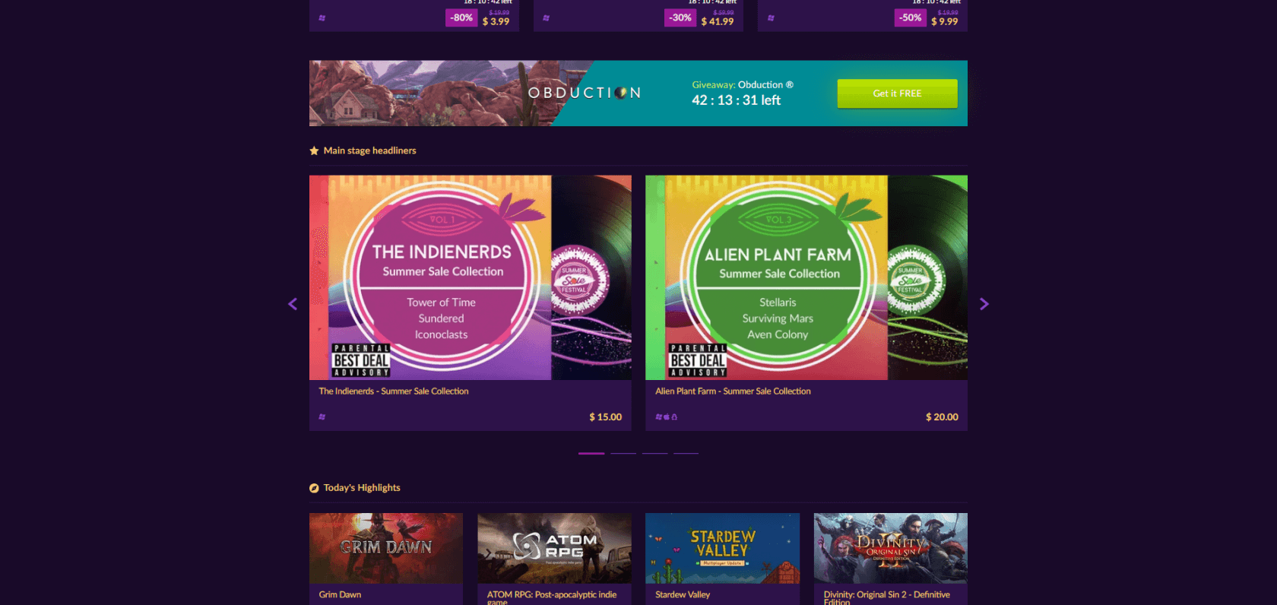Select the fourth carousel page indicator

coord(686,454)
